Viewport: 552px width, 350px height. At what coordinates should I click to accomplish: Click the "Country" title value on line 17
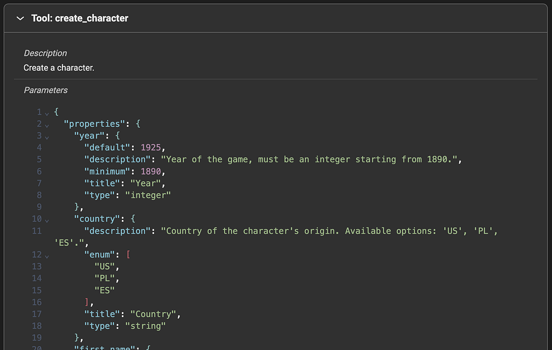(153, 314)
